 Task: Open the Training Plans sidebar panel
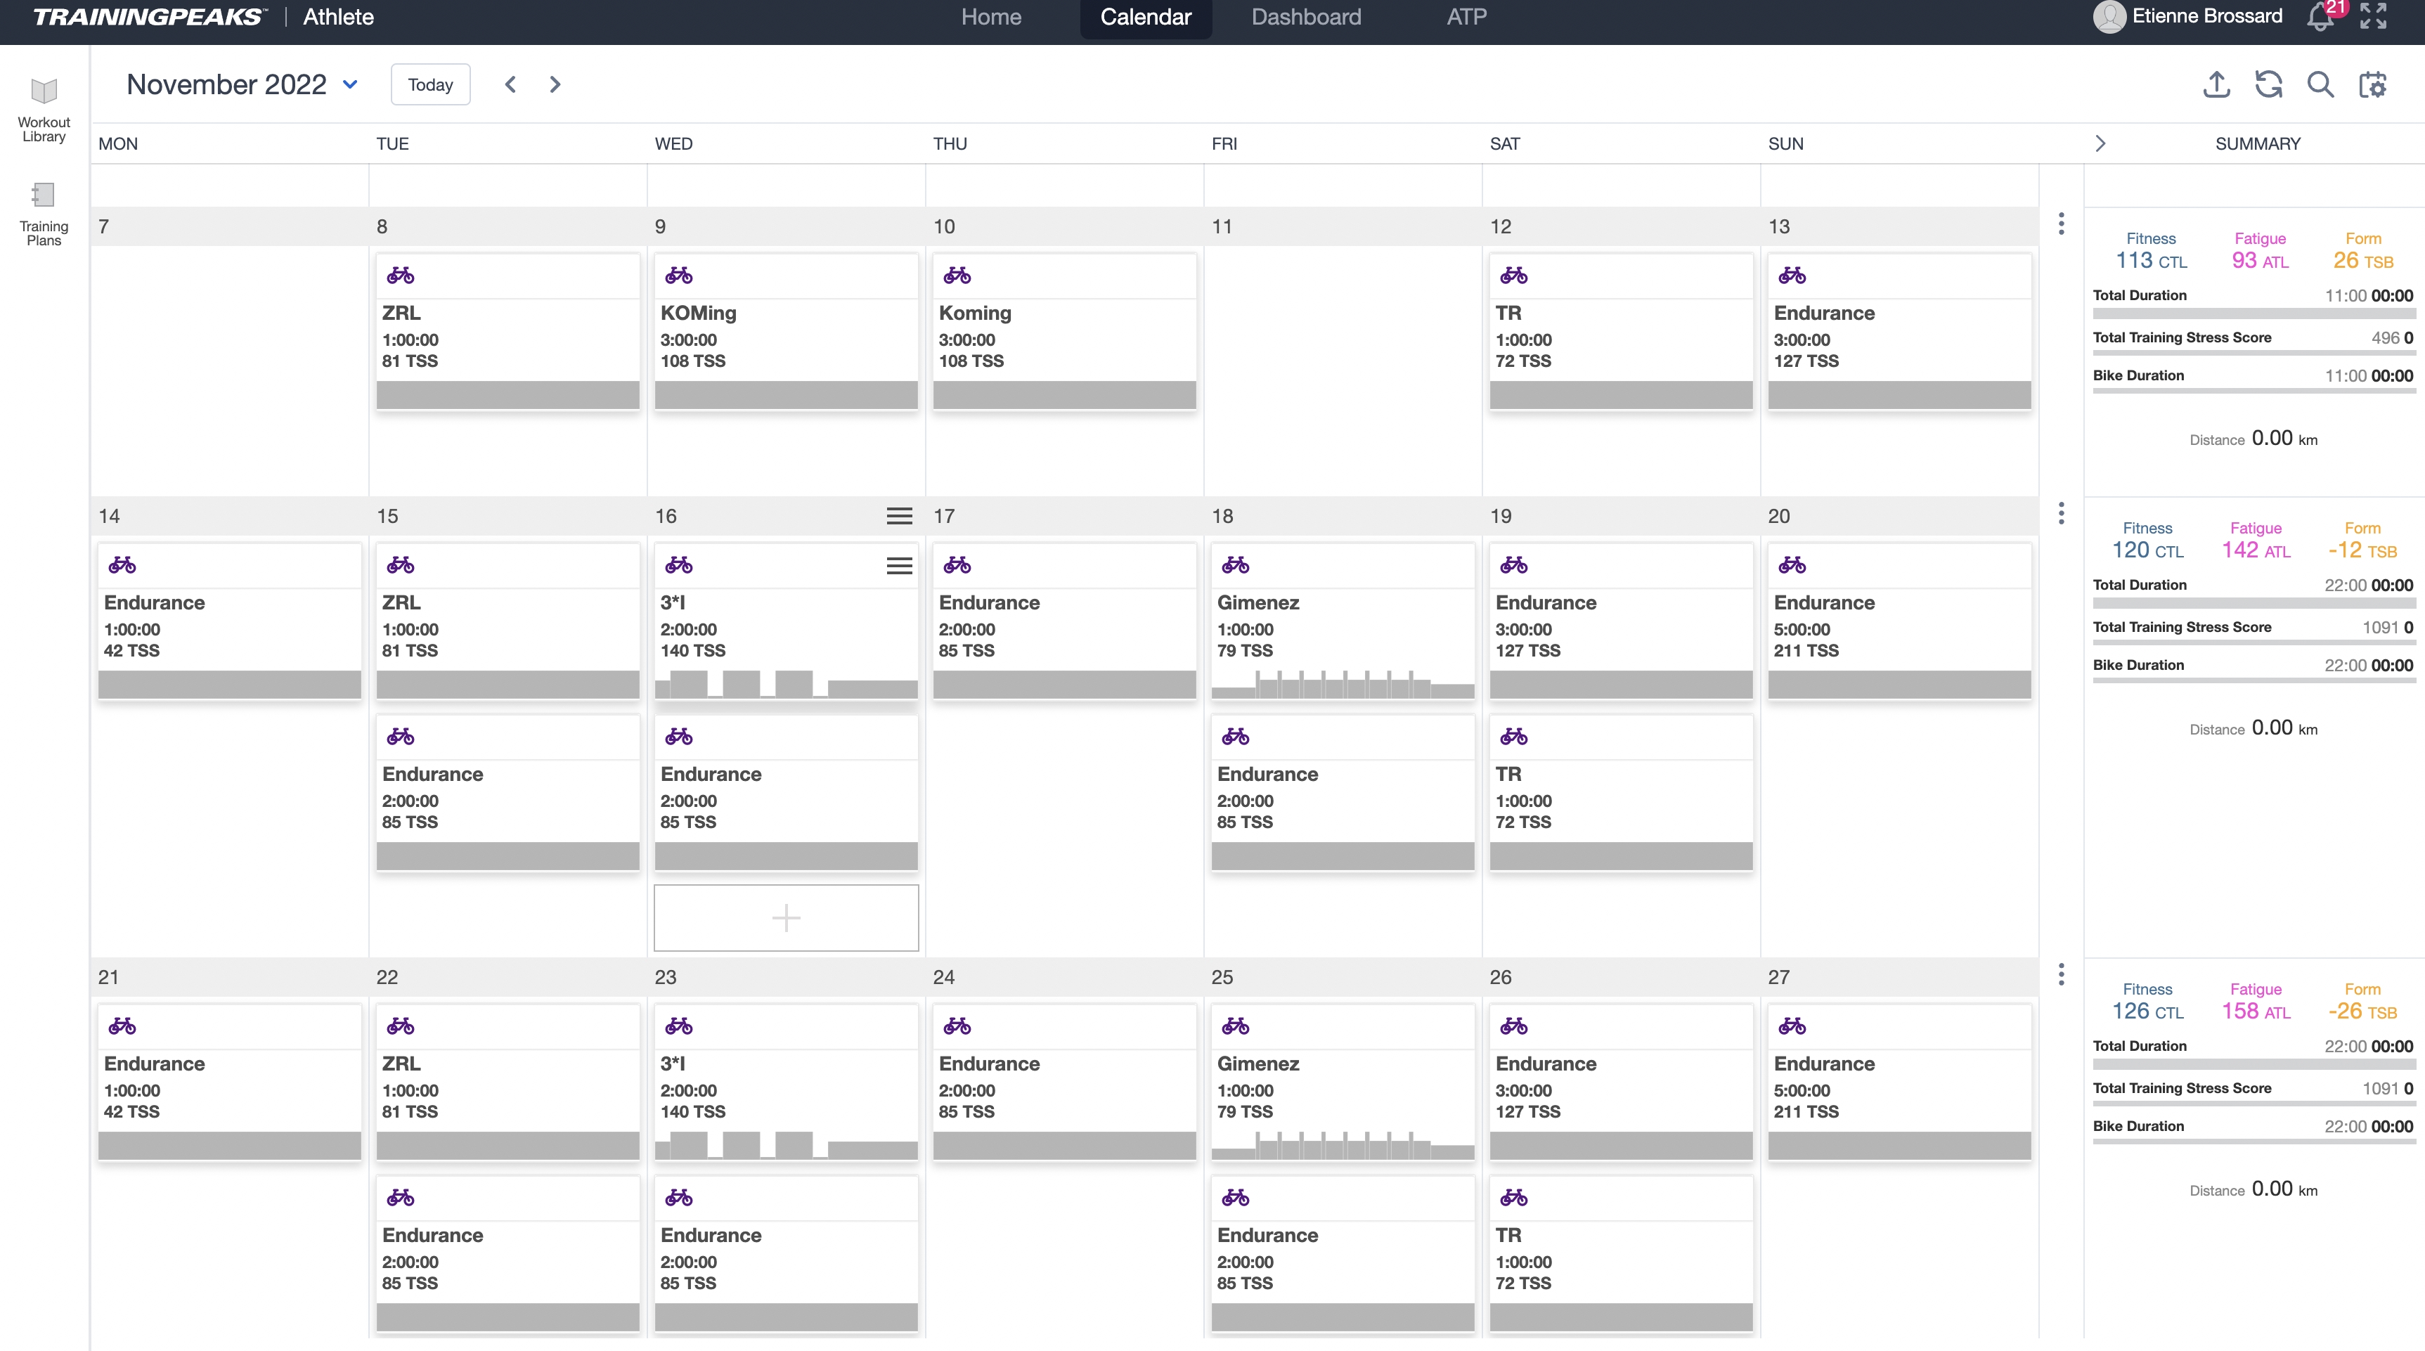click(44, 214)
